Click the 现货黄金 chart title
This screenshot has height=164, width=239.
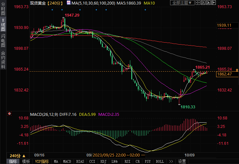click(x=38, y=3)
